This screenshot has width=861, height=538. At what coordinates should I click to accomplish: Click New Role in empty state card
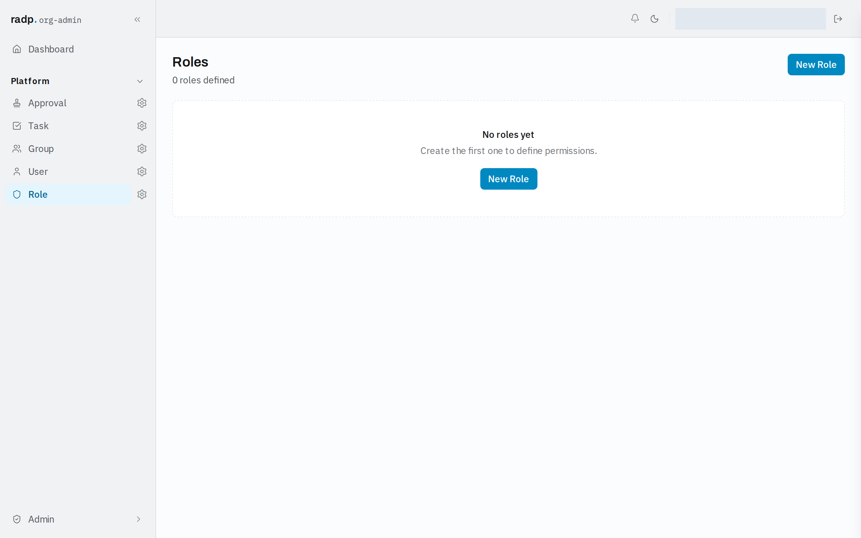[509, 179]
